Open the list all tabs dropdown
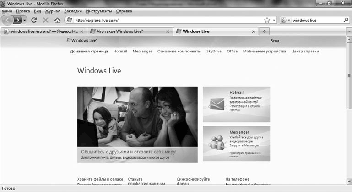The image size is (352, 192). [x=349, y=31]
